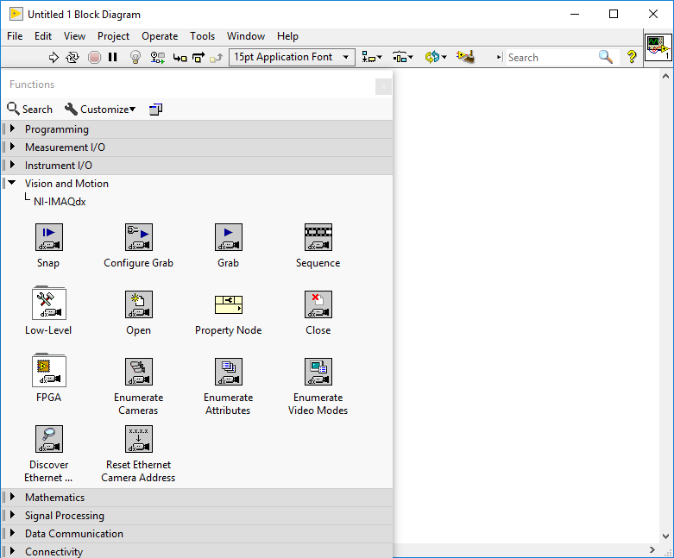Expand the Mathematics category
674x558 pixels.
(12, 497)
